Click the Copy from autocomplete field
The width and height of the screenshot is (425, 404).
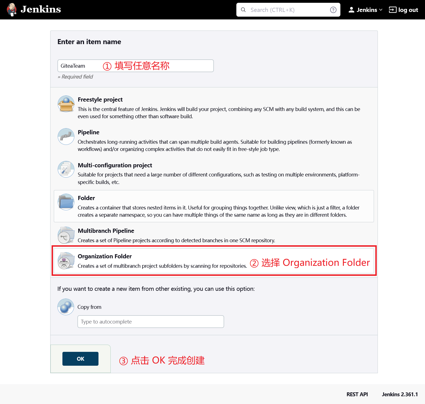pyautogui.click(x=151, y=322)
